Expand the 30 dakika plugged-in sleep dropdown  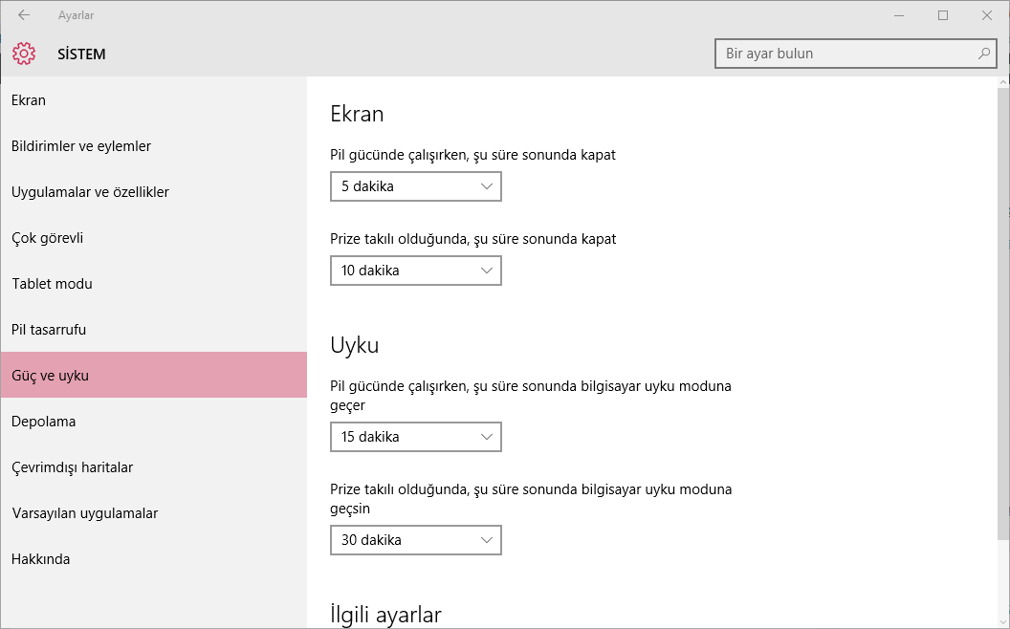point(415,540)
